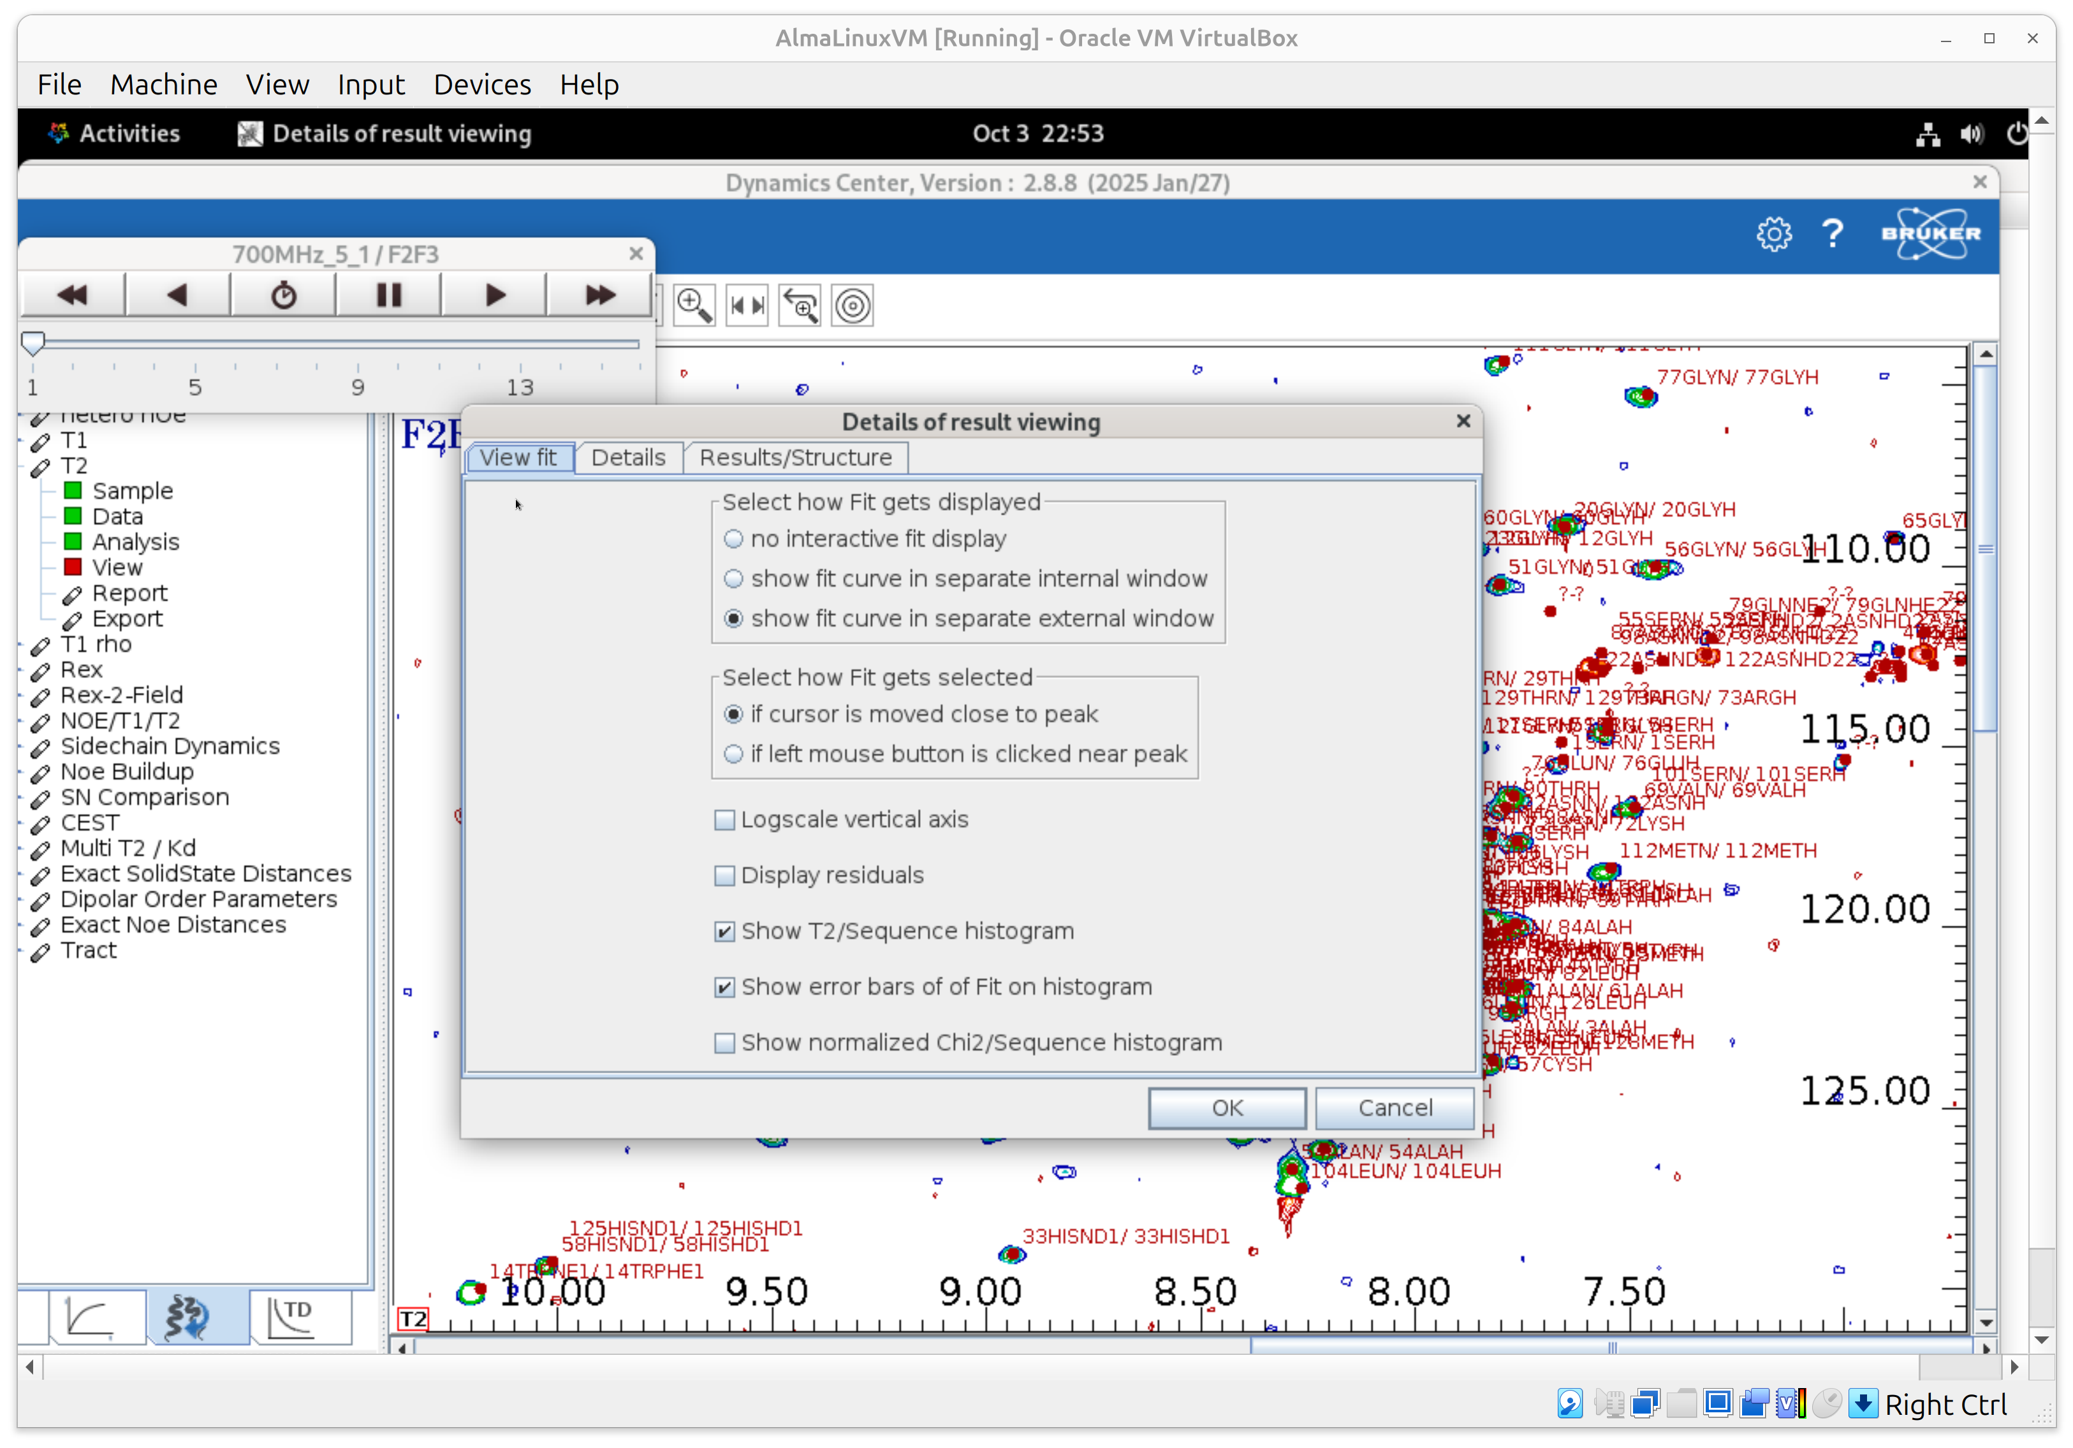Click the zoom magnifier tool icon

point(693,306)
